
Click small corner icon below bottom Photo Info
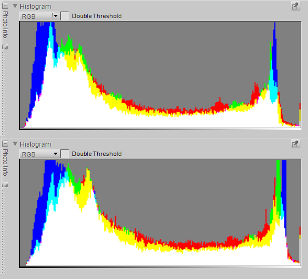point(5,185)
